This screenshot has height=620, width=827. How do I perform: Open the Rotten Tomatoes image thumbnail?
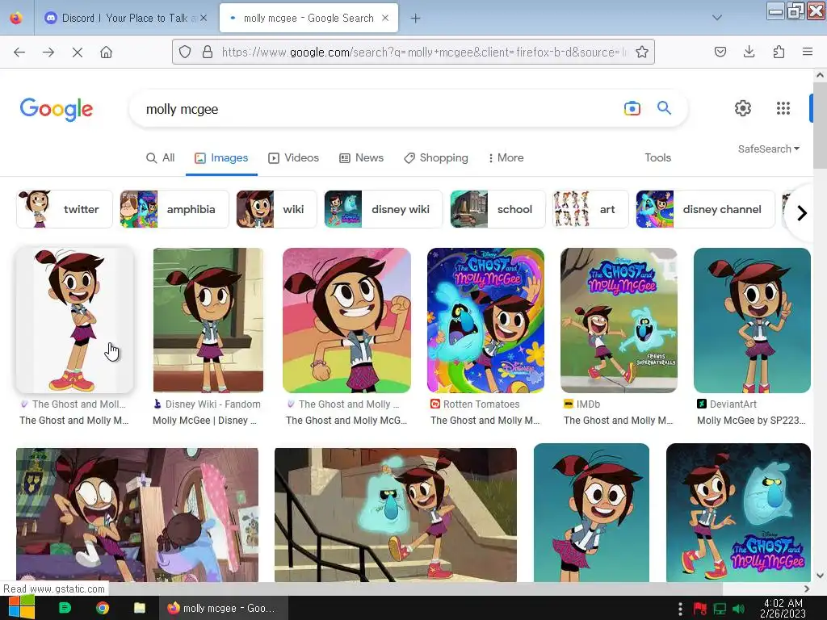(485, 320)
